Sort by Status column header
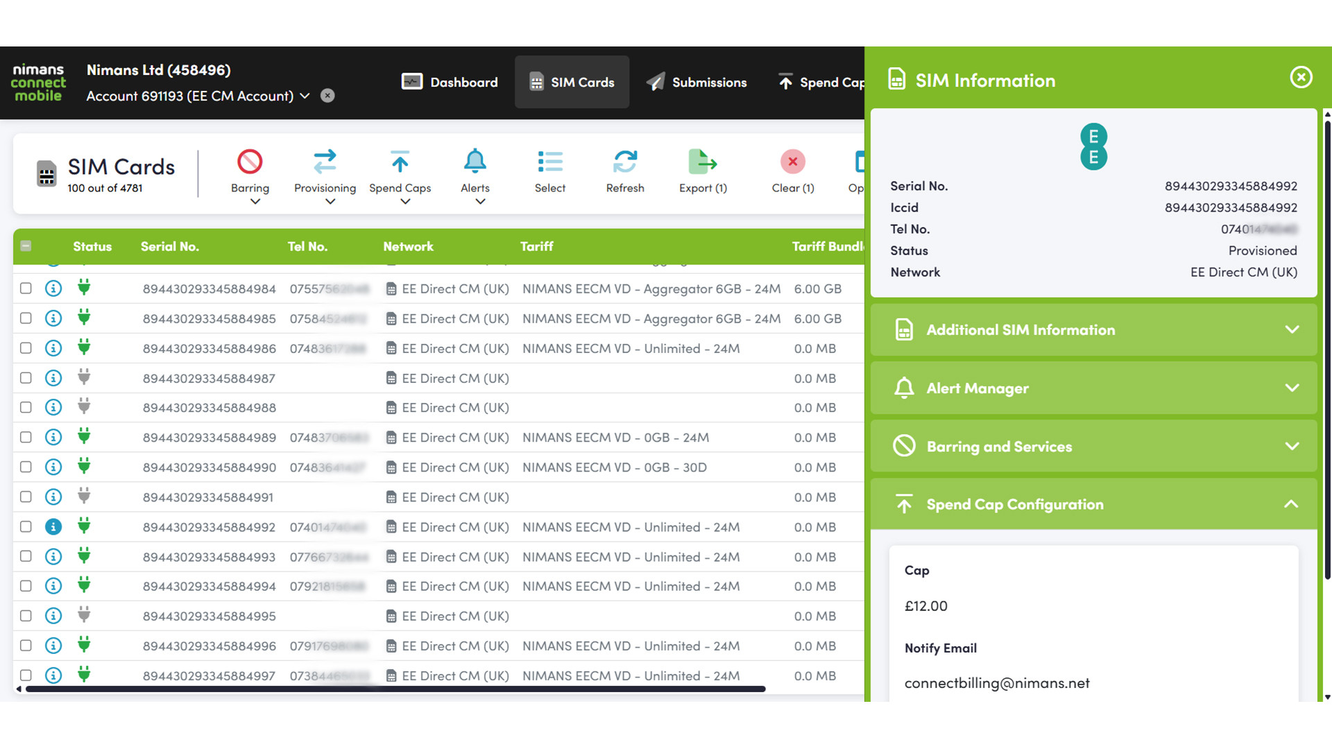The width and height of the screenshot is (1332, 749). tap(92, 246)
